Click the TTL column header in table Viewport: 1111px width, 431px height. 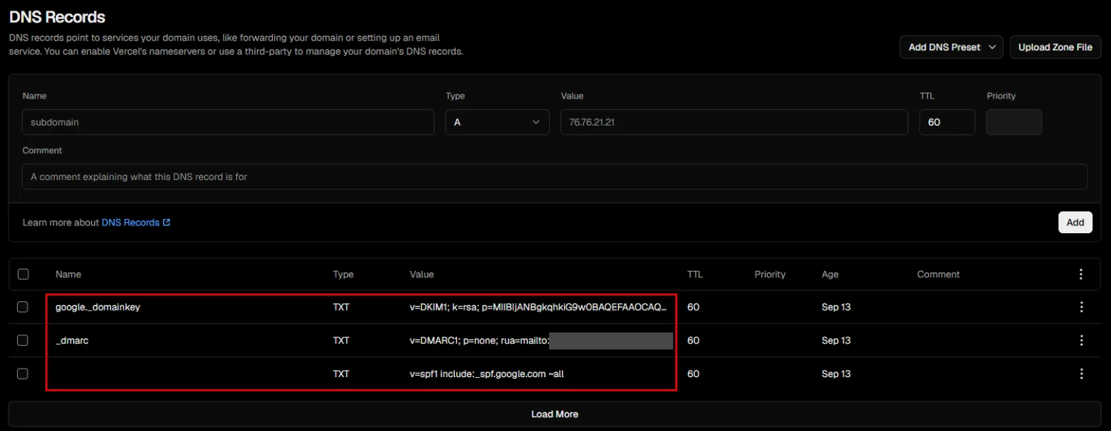coord(695,274)
